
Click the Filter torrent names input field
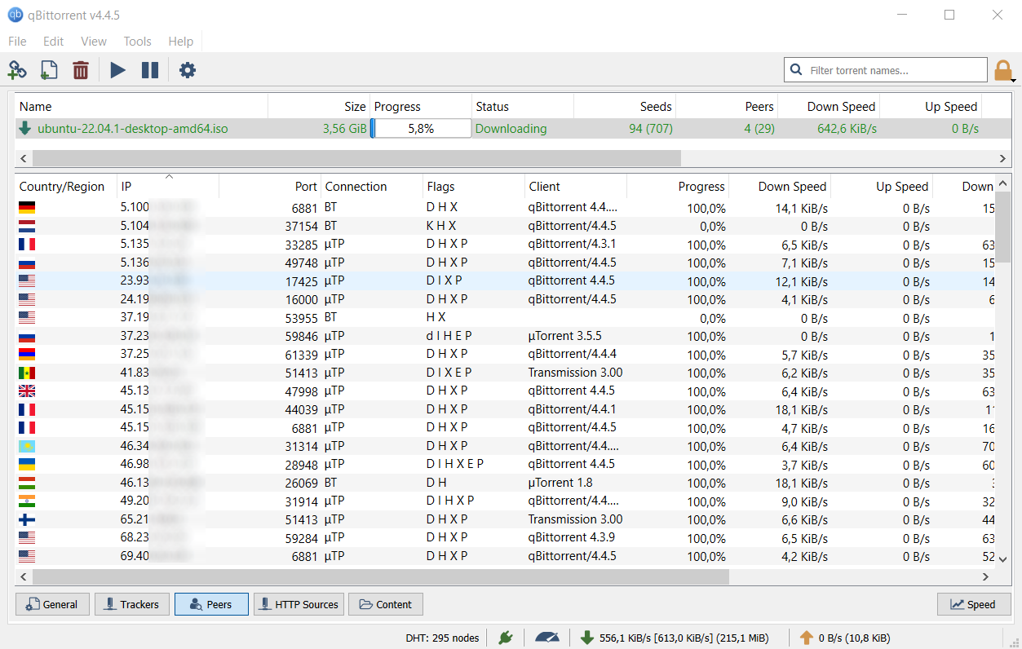point(886,70)
